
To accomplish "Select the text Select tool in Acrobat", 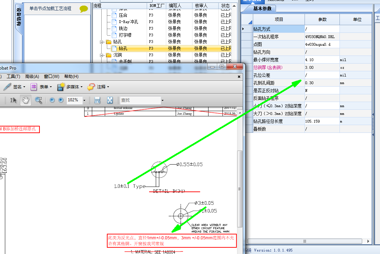I will pos(13,100).
